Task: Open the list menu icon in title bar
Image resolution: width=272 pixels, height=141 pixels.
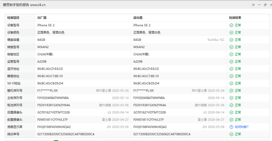Action: pyautogui.click(x=253, y=5)
